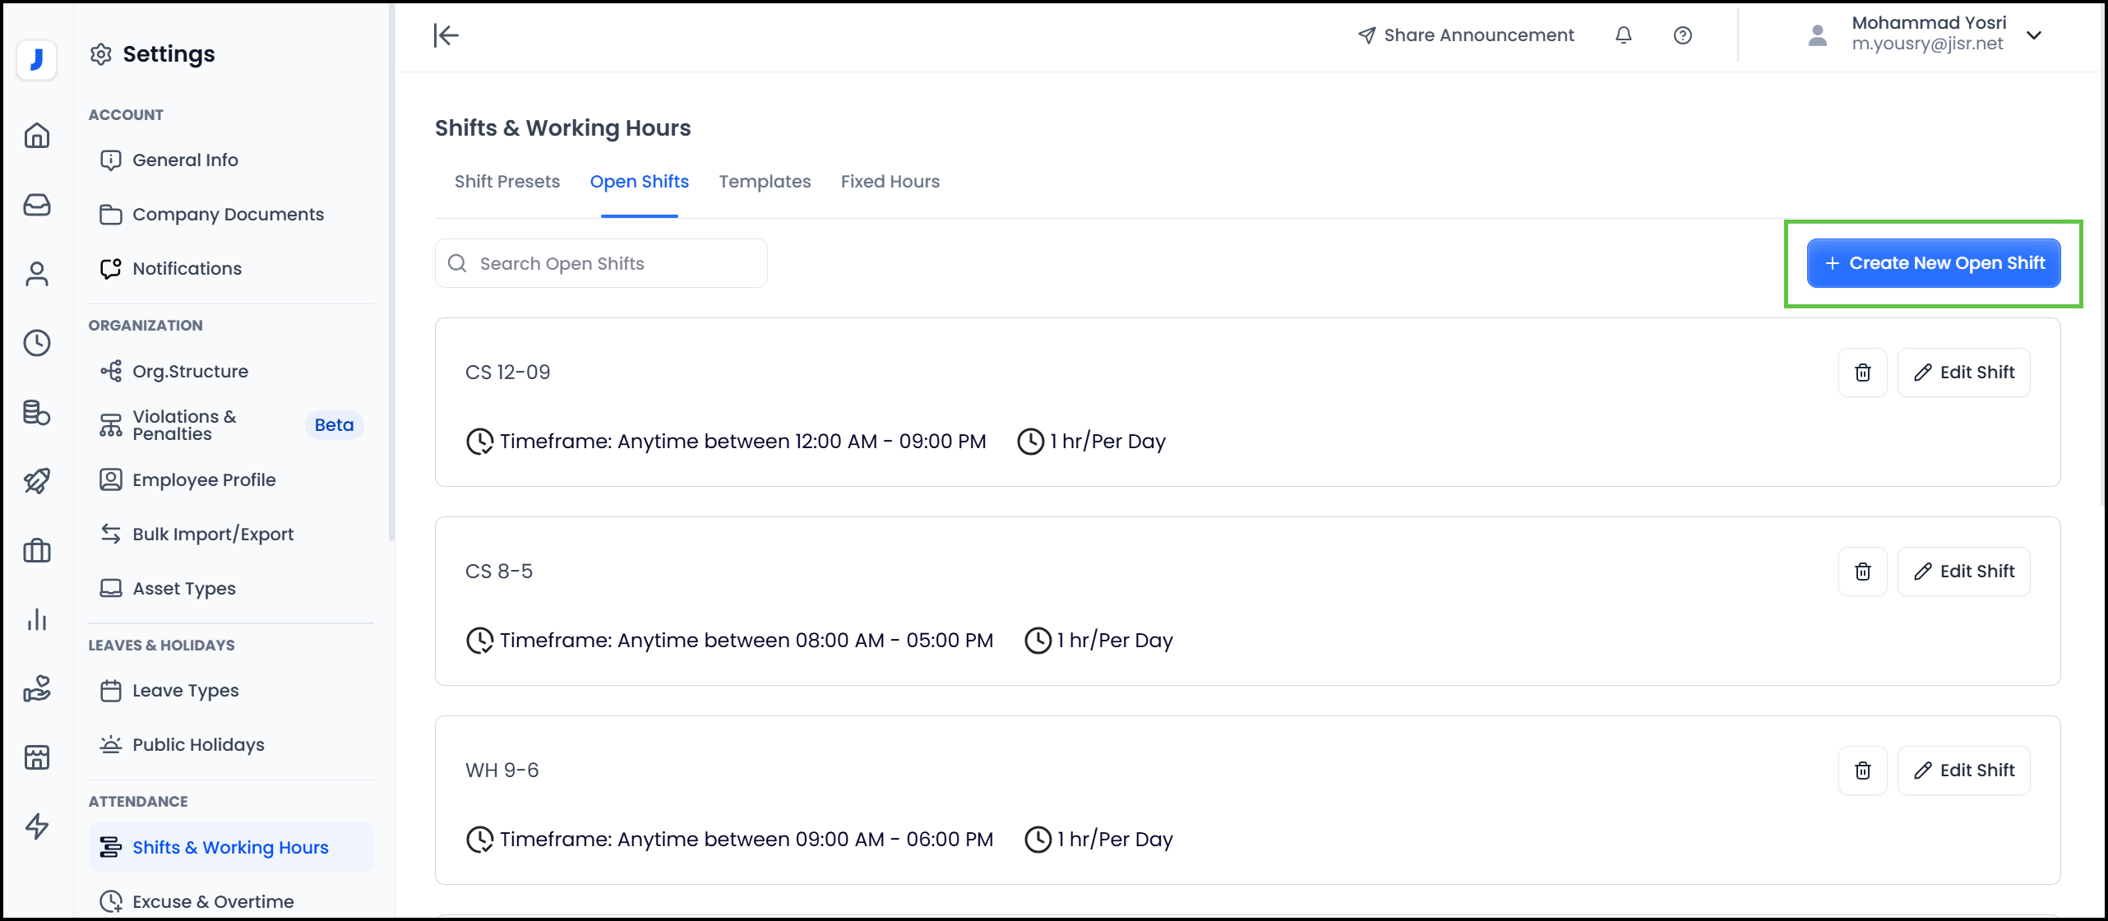Open the Fixed Hours tab
Screen dimensions: 2108x921
[890, 182]
